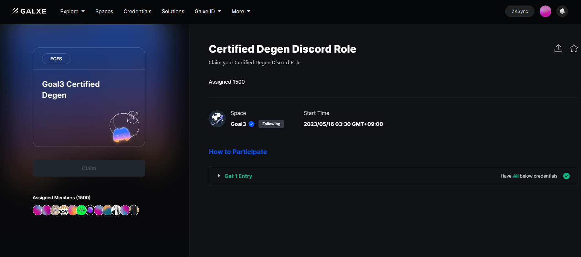This screenshot has height=257, width=581.
Task: Click the start time 2023/05/16 03:30 GMT+09:00
Action: click(343, 124)
